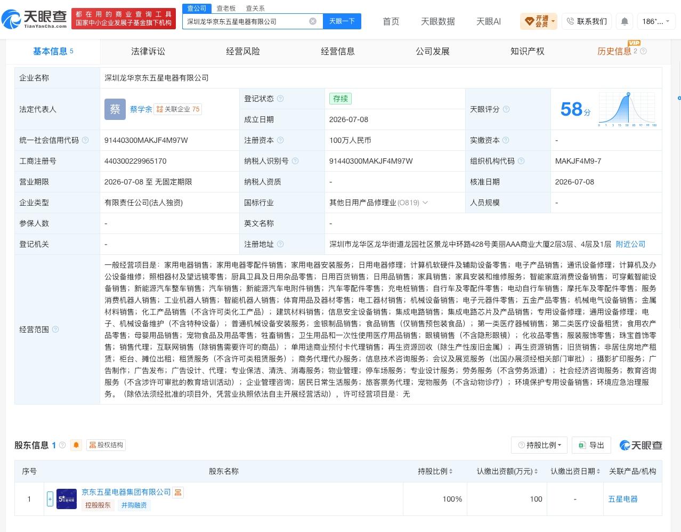
Task: Click the phone icon in 联系我们
Action: tap(570, 21)
